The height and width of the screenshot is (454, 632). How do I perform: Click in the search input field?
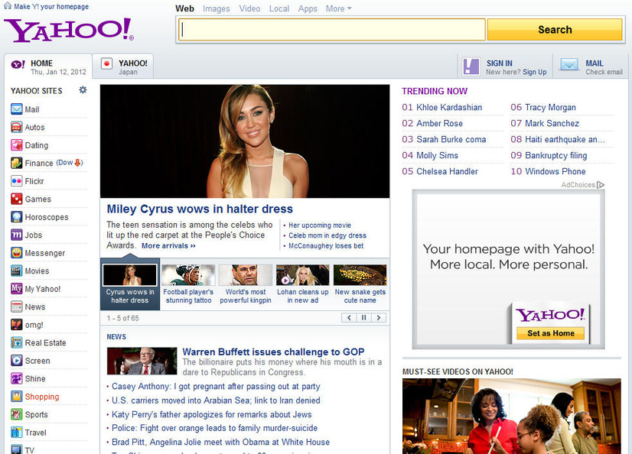332,29
